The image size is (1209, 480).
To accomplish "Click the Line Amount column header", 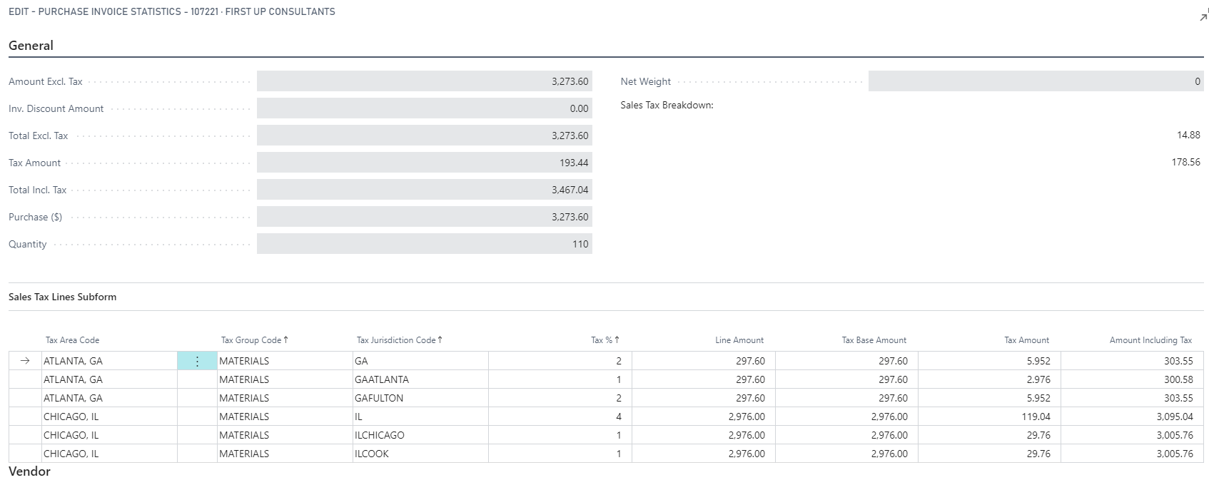I will (x=739, y=340).
